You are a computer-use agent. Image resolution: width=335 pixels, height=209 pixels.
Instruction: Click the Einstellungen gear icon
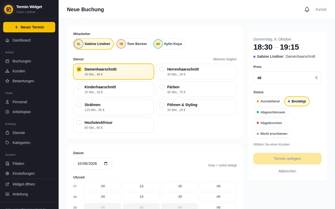click(7, 173)
